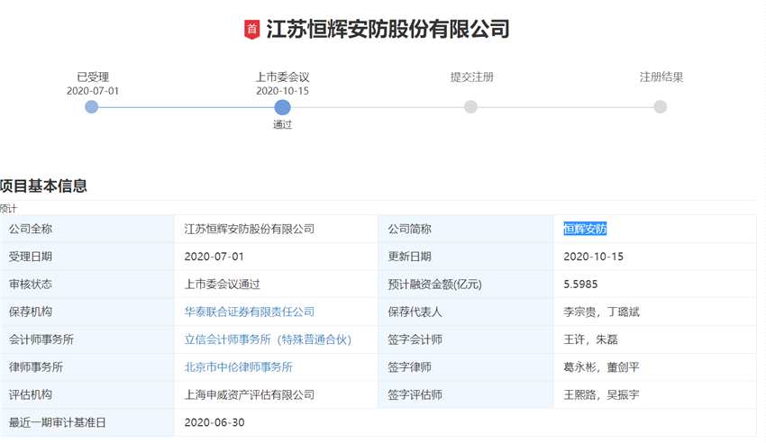Click the 注册结果 progress step dot
Viewport: 766px width, 443px height.
660,107
